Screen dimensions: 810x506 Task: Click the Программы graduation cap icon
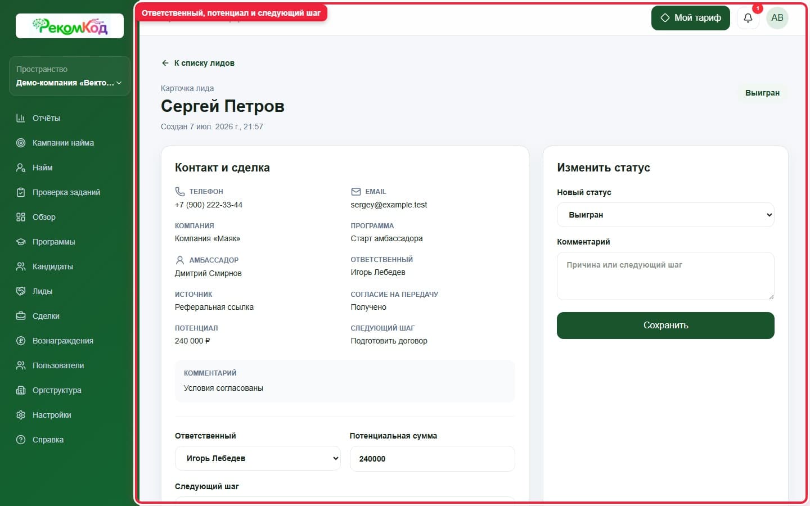coord(21,242)
